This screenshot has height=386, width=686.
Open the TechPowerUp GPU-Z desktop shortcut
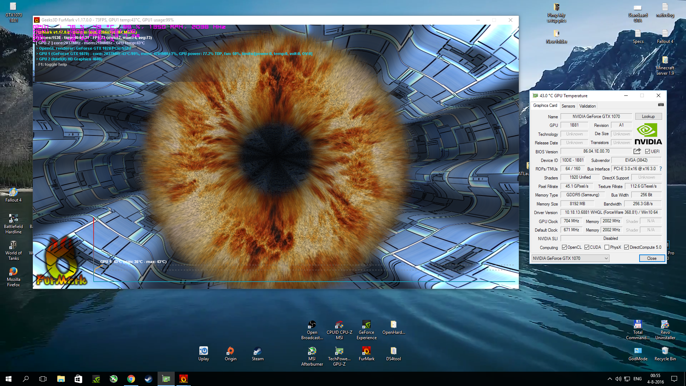click(339, 356)
